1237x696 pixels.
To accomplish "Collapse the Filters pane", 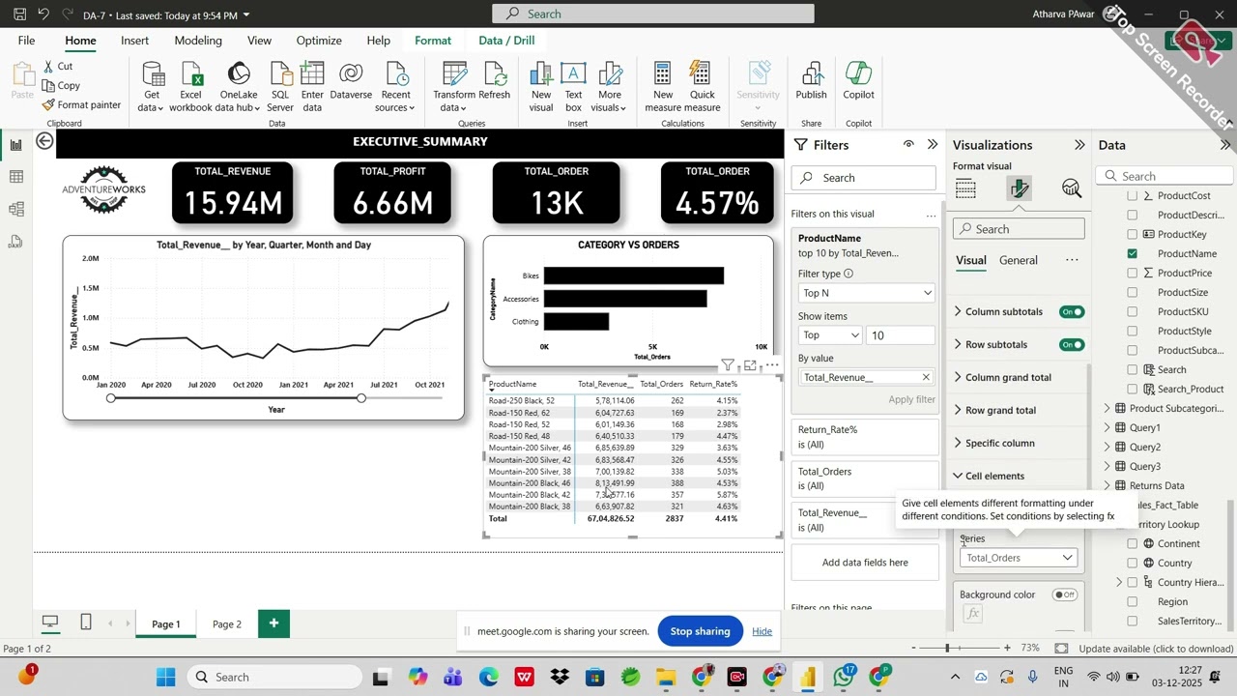I will [x=933, y=144].
